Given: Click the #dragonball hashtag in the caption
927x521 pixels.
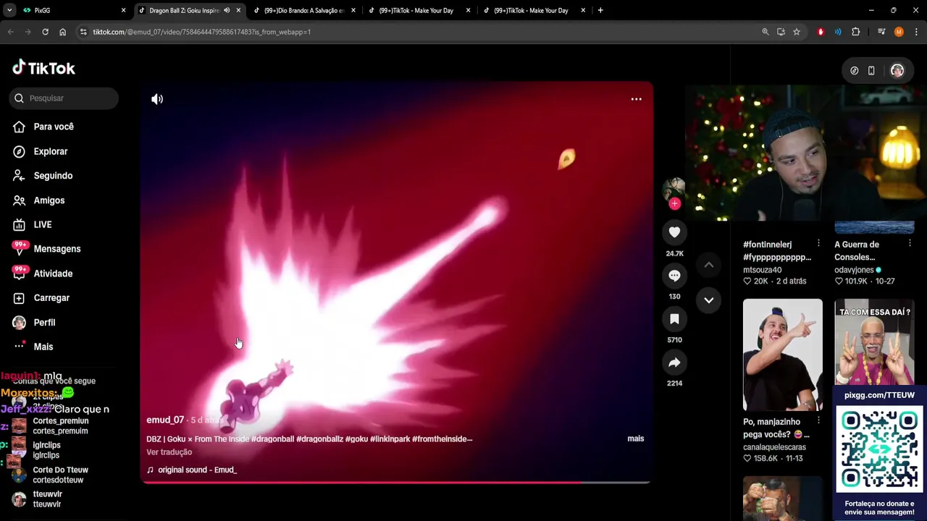Looking at the screenshot, I should pos(272,439).
